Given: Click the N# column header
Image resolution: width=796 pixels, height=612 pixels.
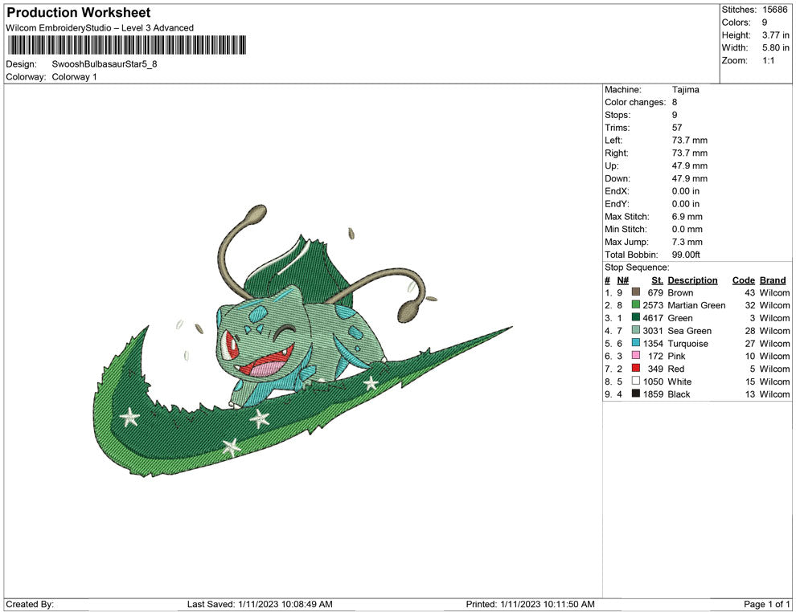Looking at the screenshot, I should coord(623,280).
